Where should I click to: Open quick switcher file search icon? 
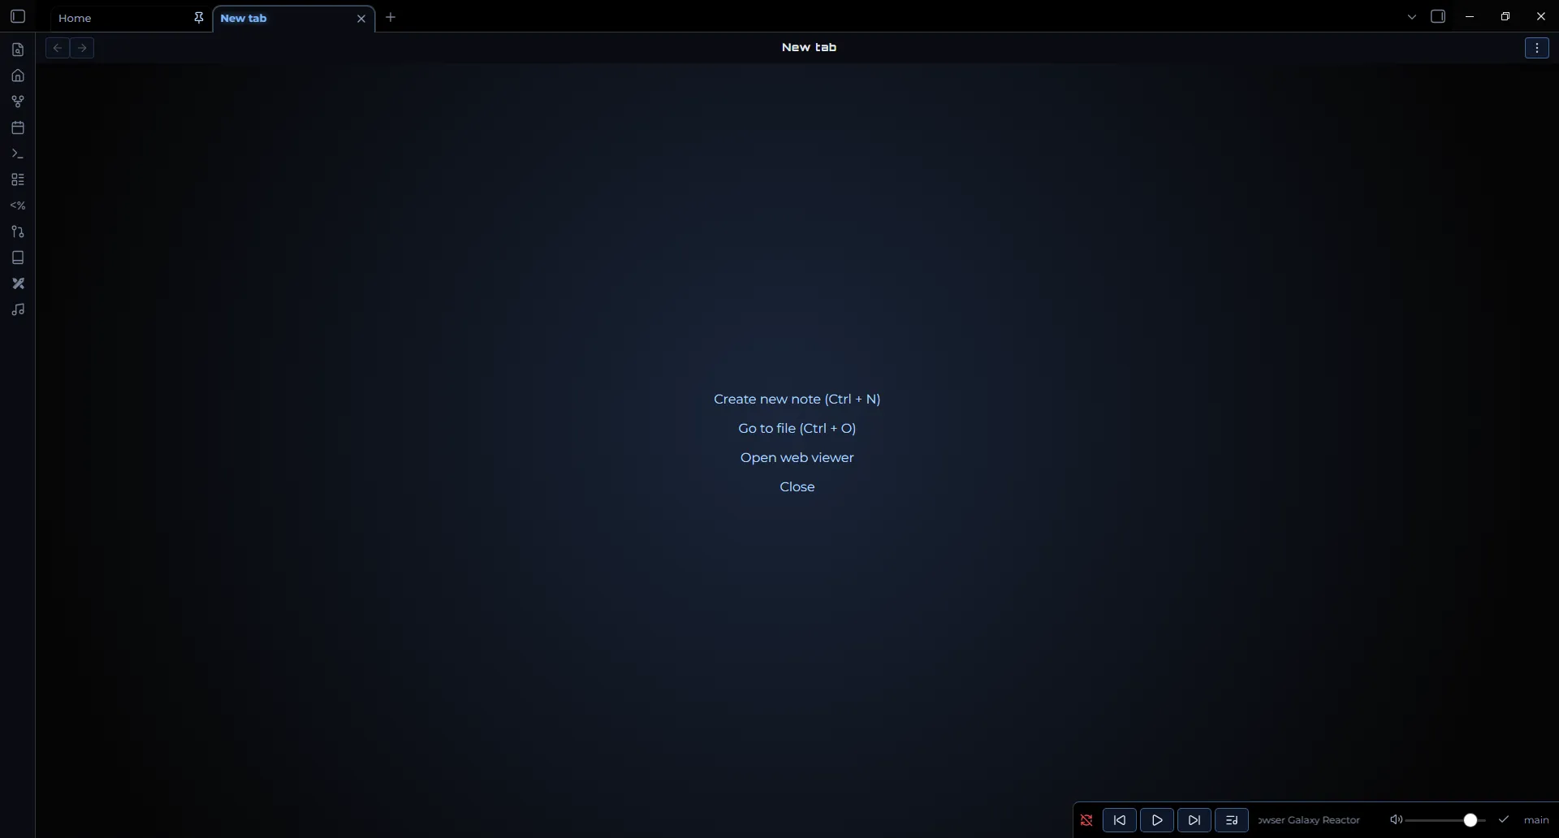click(x=18, y=50)
